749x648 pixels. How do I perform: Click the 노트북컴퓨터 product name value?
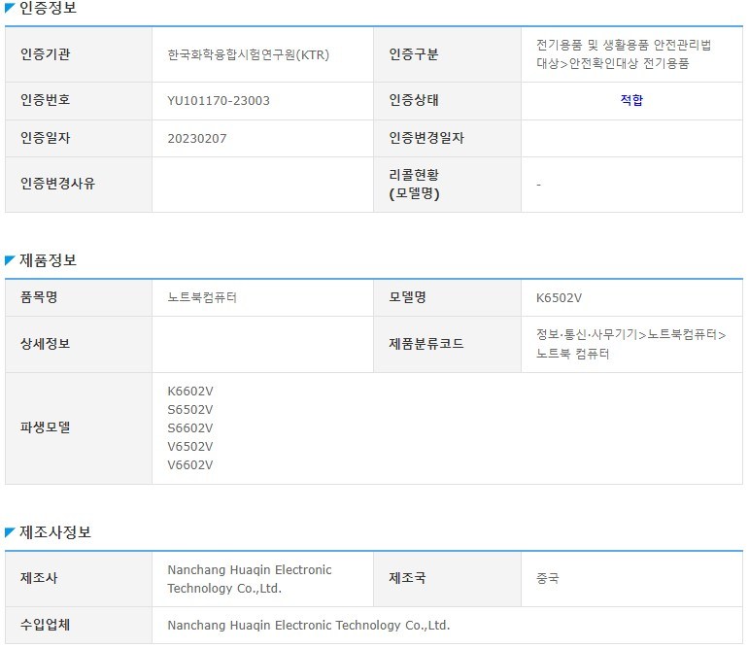click(202, 297)
